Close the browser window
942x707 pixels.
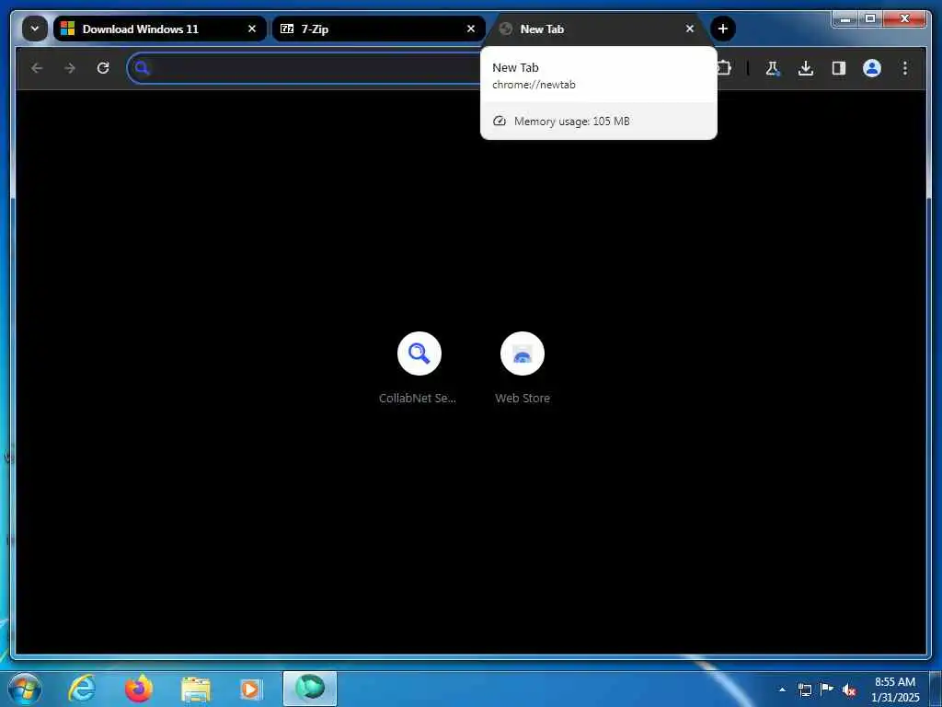905,19
